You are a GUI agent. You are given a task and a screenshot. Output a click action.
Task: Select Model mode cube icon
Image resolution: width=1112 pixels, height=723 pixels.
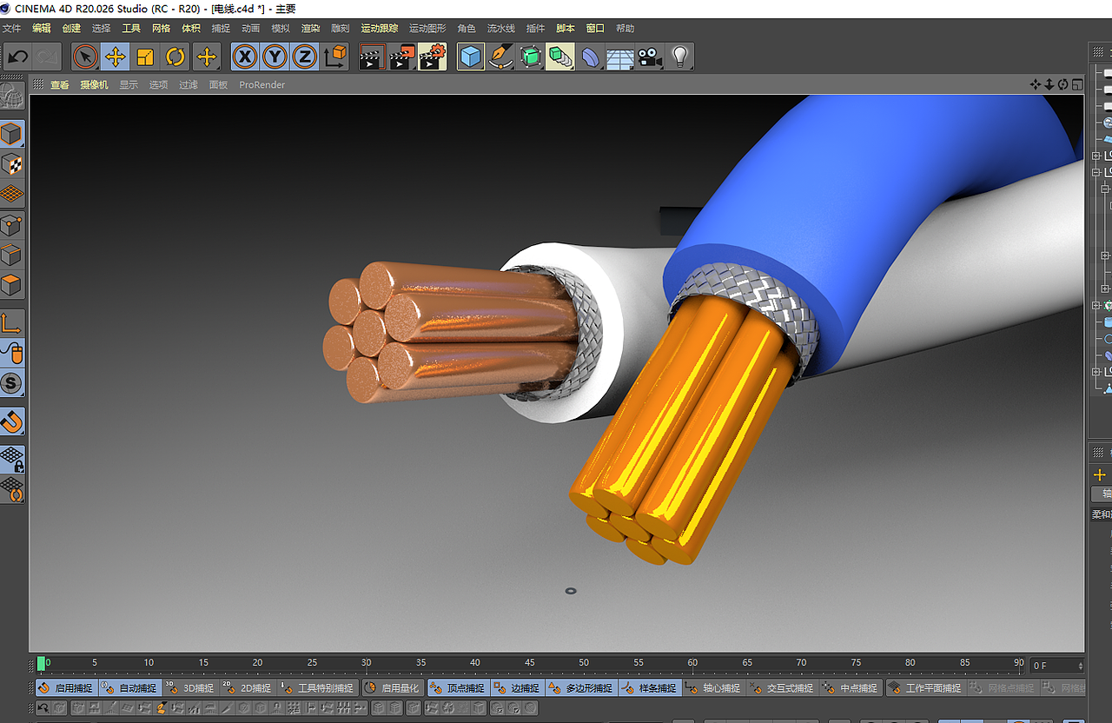coord(11,135)
